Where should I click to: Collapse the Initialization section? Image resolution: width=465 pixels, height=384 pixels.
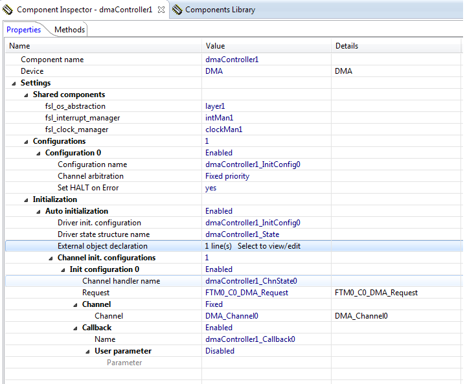(27, 199)
